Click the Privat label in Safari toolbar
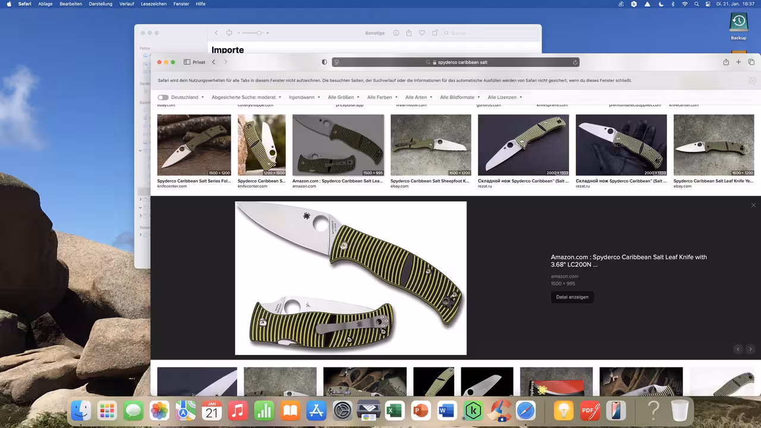Screen dimensions: 761x428 click(199, 62)
